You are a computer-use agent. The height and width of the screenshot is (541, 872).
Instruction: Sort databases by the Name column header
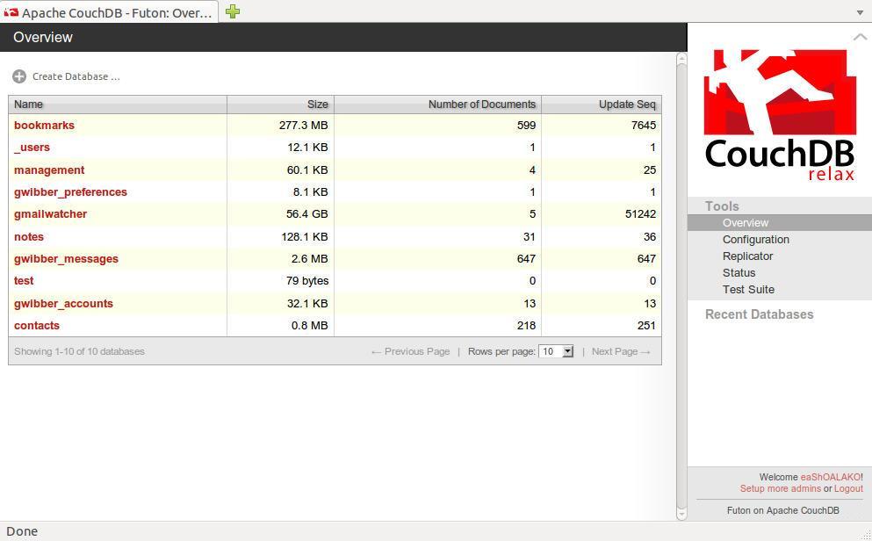click(x=28, y=104)
